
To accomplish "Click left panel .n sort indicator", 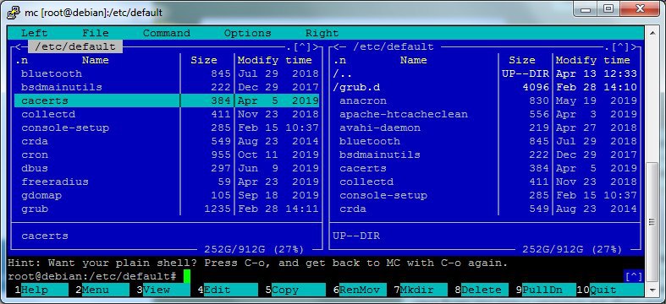I will tap(21, 60).
